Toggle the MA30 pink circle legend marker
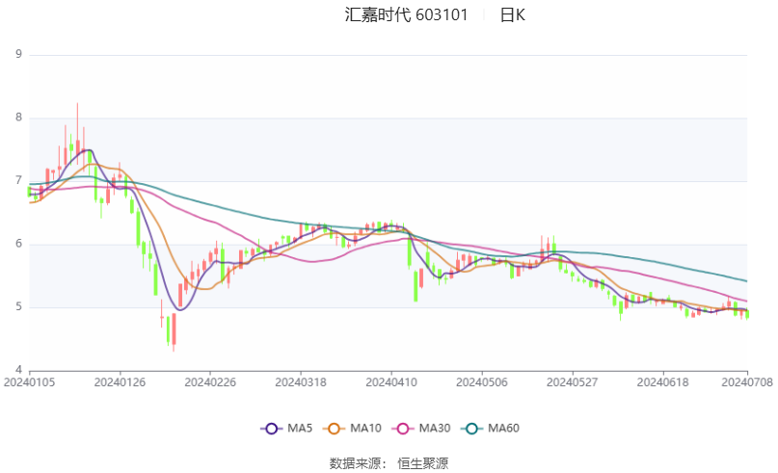The image size is (778, 473). 403,429
